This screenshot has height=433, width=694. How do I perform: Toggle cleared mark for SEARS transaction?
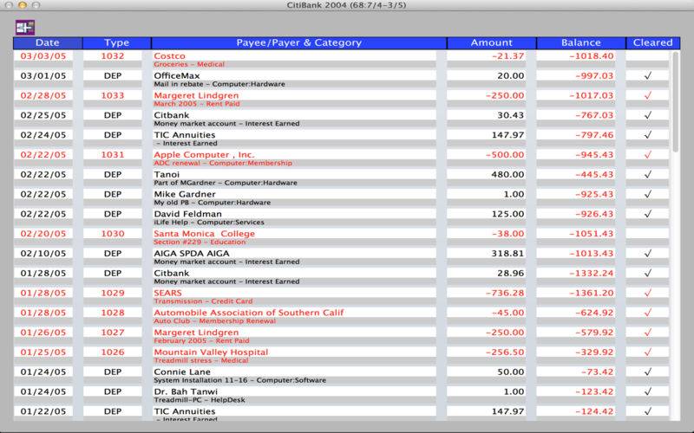click(647, 293)
